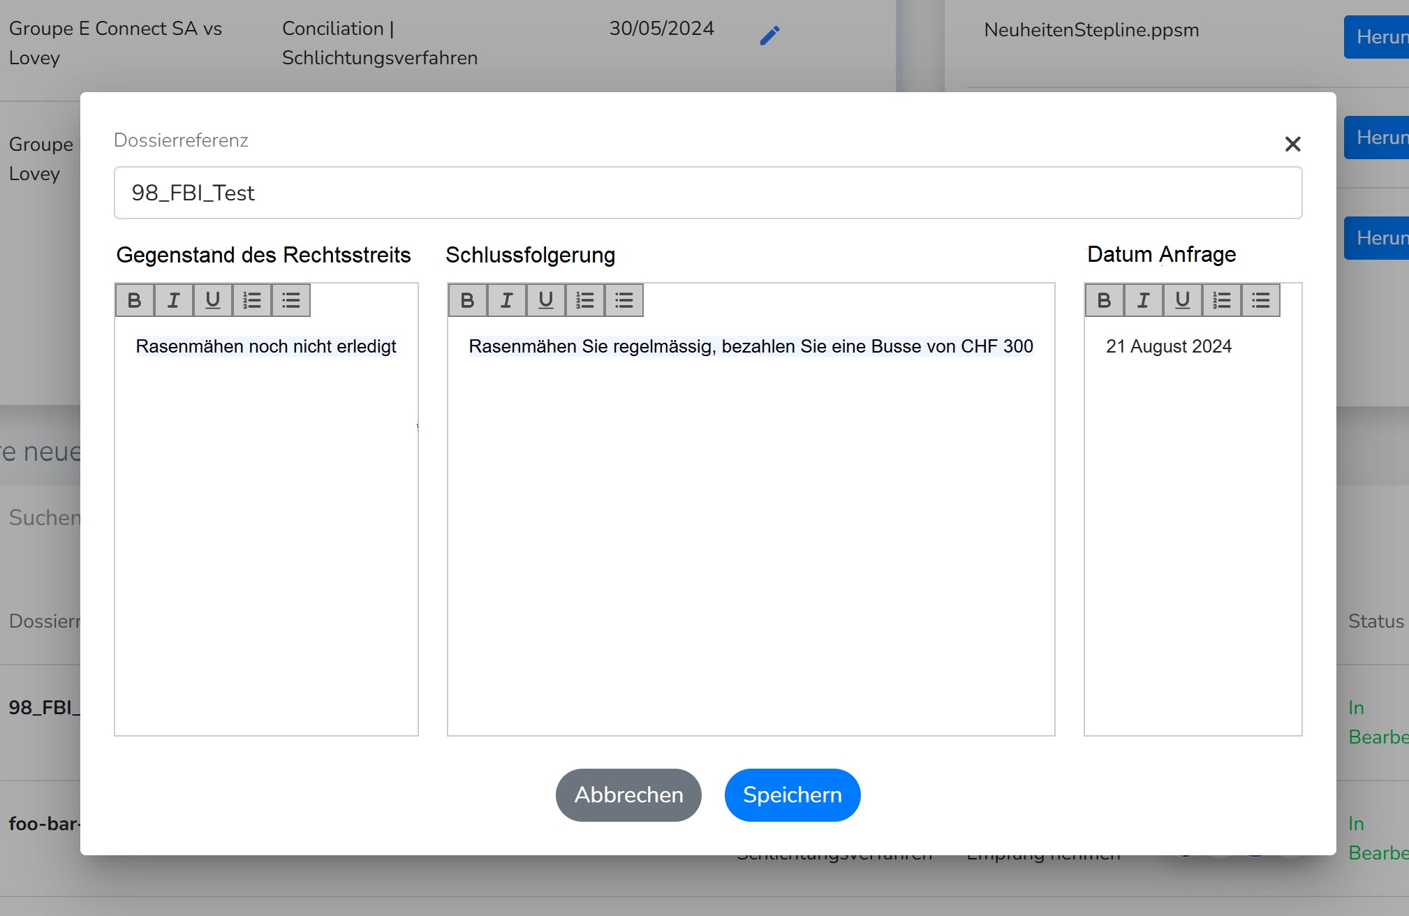
Task: Select text 'Rasenmähen noch nicht erledigt'
Action: pyautogui.click(x=266, y=346)
